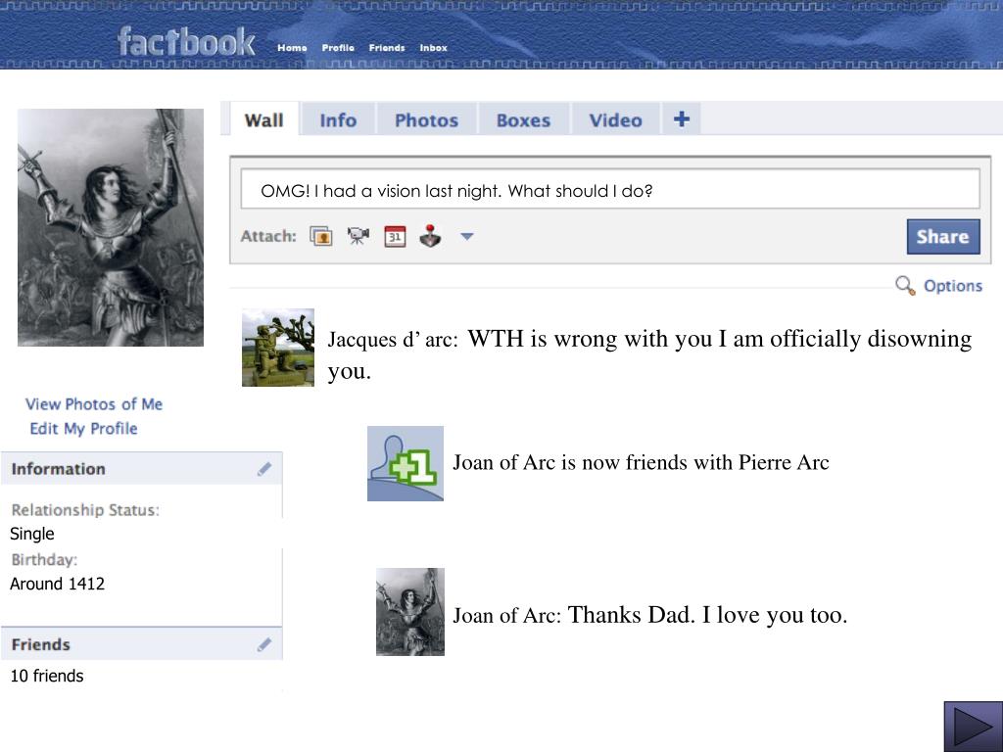Viewport: 1003px width, 752px height.
Task: Click Jacques d'arc's name in his comment
Action: pyautogui.click(x=393, y=339)
